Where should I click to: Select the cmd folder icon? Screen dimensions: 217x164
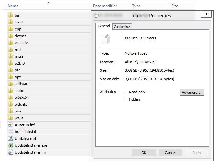(11, 22)
